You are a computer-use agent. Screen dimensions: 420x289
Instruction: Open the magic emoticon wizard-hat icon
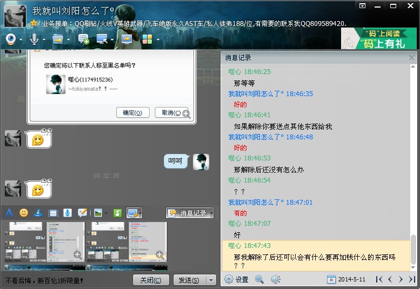click(38, 213)
